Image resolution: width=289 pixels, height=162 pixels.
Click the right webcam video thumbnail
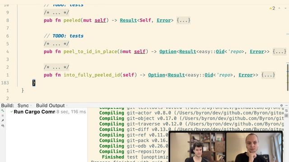coord(254,147)
